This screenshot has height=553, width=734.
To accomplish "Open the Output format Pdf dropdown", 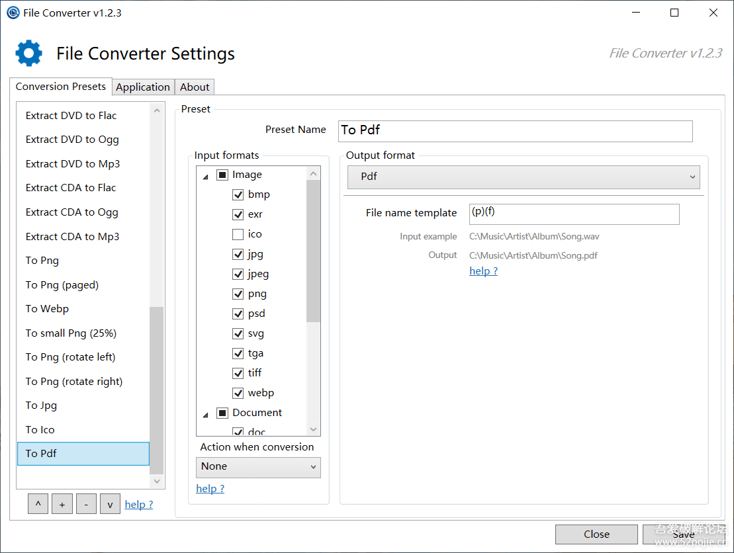I will pos(524,177).
